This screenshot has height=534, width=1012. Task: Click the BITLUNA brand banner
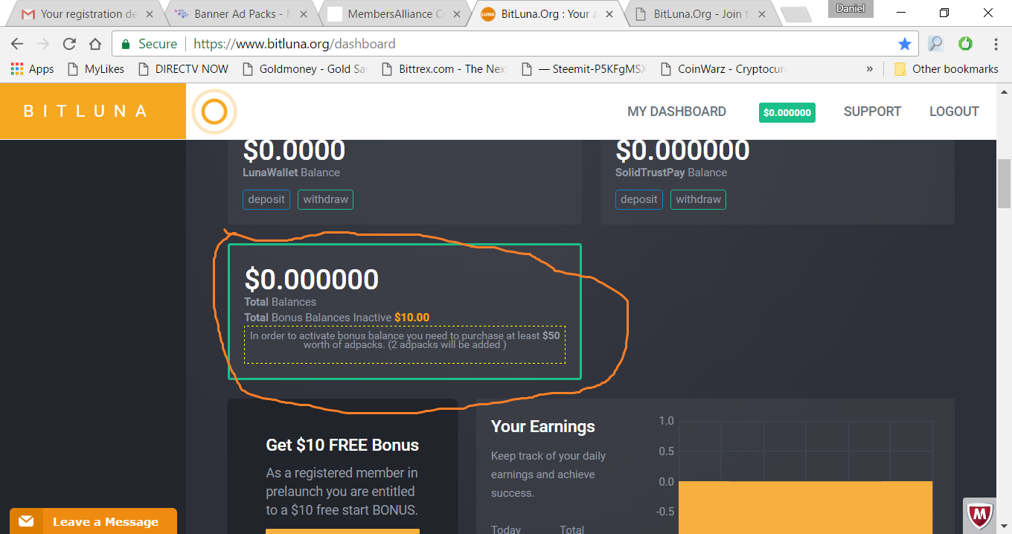point(92,112)
